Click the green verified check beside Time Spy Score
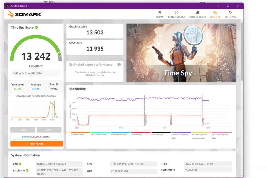 coord(36,28)
